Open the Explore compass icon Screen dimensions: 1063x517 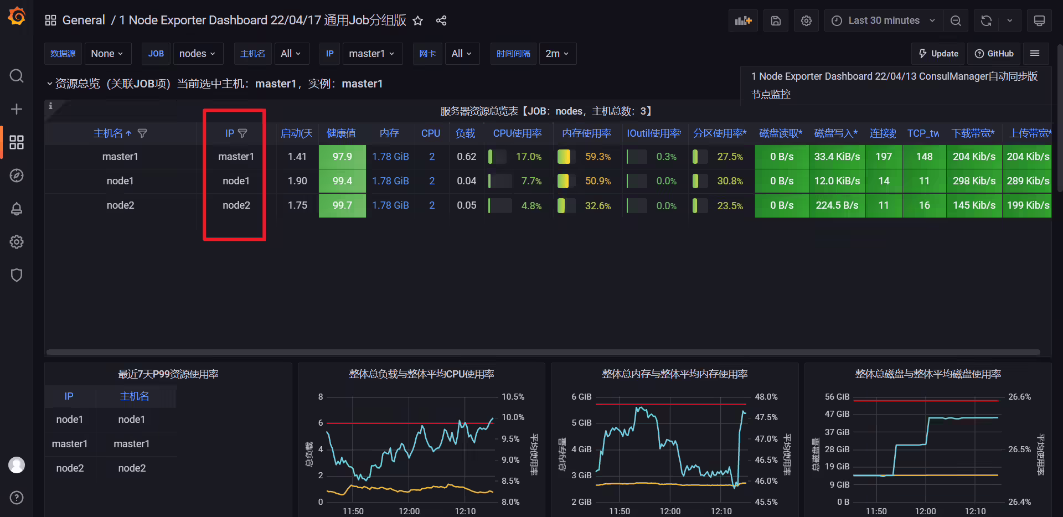17,175
